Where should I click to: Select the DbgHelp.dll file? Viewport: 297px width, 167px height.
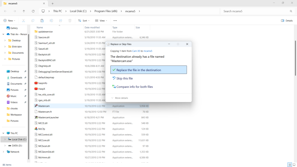[44, 66]
